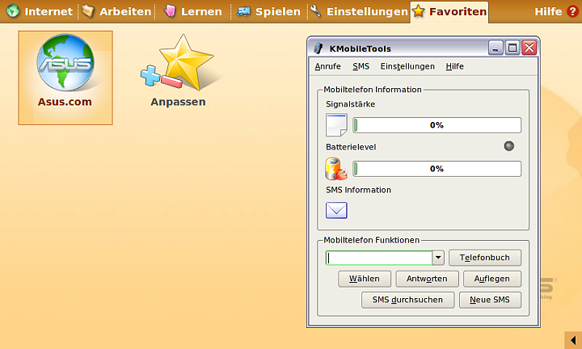This screenshot has width=582, height=349.
Task: Switch to the Internet tab
Action: (40, 11)
